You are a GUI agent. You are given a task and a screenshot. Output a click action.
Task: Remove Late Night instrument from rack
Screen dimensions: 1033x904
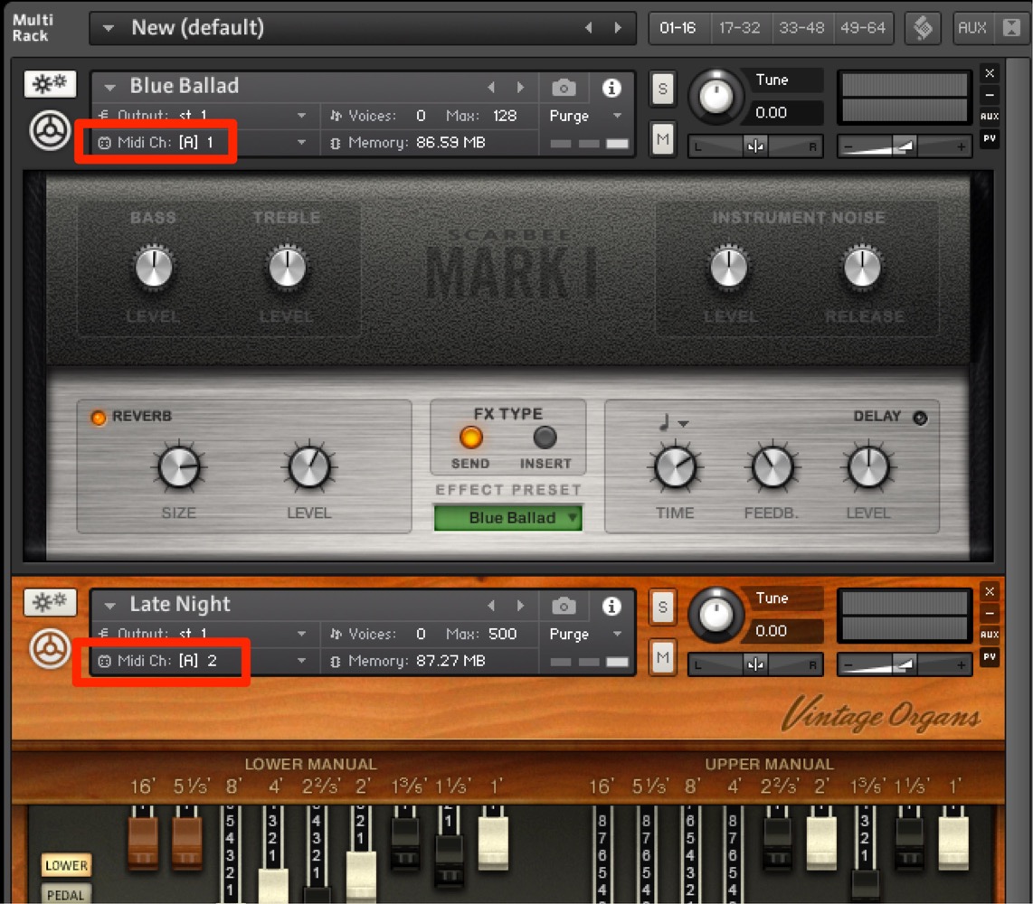click(x=990, y=591)
